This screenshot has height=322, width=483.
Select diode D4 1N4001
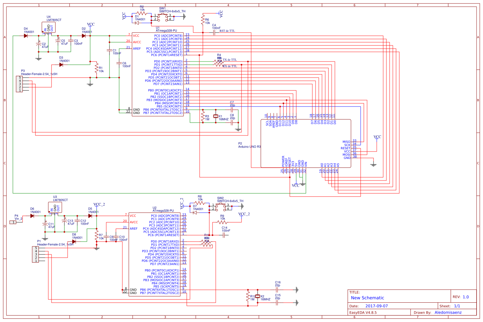(x=26, y=36)
